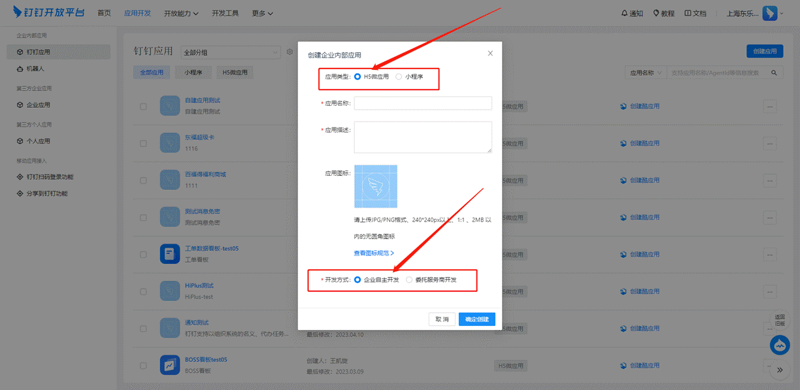Open 机器人 in the left sidebar
Viewport: 800px width, 390px height.
pos(35,69)
